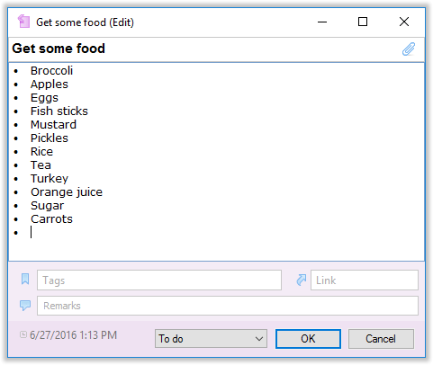Place cursor on the Broccoli line
The image size is (433, 365).
click(x=51, y=71)
